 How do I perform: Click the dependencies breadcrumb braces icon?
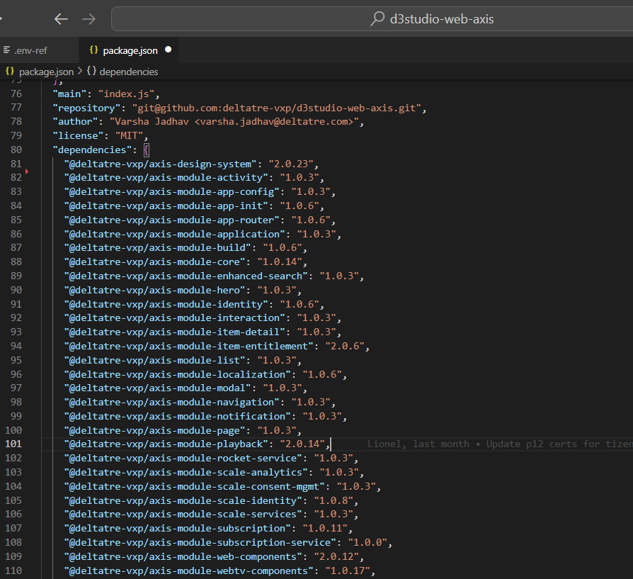click(x=91, y=71)
